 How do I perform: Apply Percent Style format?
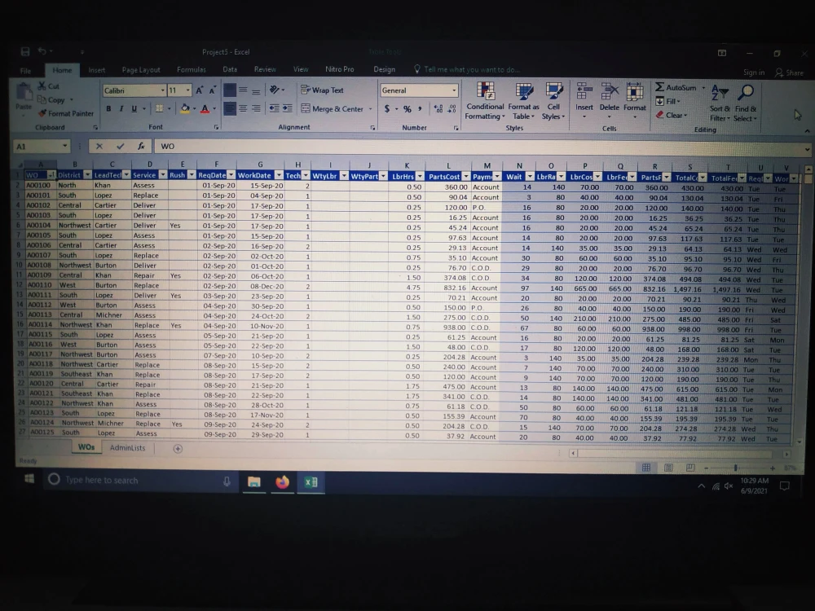pyautogui.click(x=407, y=108)
